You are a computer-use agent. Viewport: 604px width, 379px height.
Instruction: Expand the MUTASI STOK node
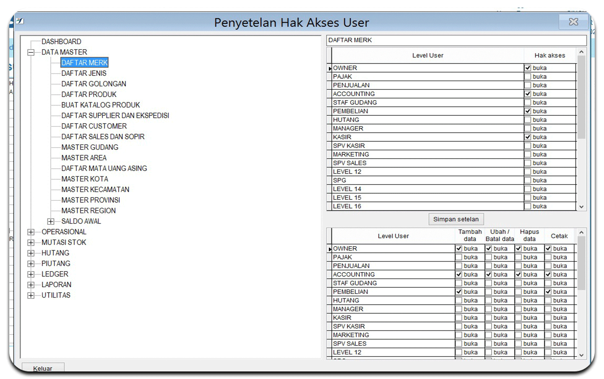coord(31,243)
